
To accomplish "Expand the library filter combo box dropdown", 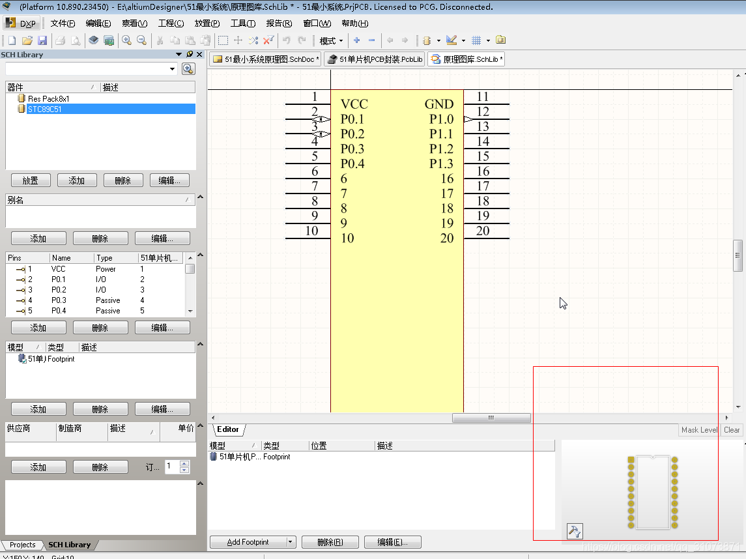I will pos(172,69).
